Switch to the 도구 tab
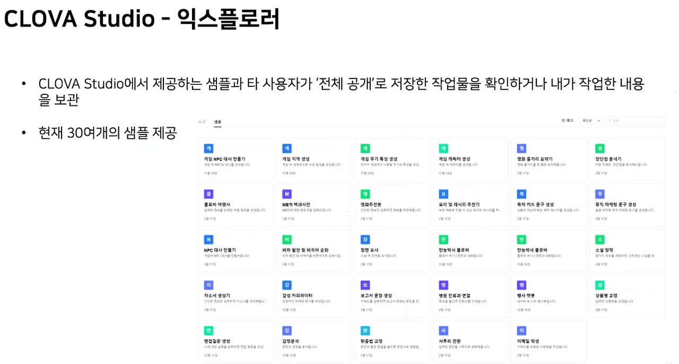This screenshot has height=364, width=679. (202, 121)
